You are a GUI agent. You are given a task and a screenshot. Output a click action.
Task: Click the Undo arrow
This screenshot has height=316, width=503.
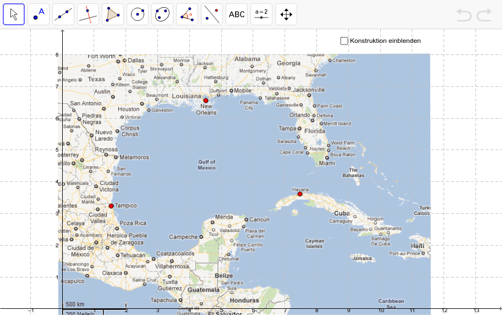pyautogui.click(x=464, y=15)
